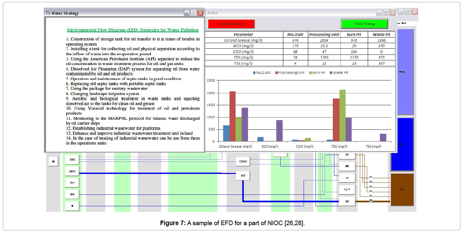Click the brown soil block
462x232 pixels.
coord(402,190)
